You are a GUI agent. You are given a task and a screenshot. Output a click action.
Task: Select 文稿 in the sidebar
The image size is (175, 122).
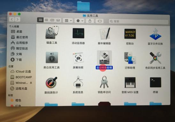point(16,54)
